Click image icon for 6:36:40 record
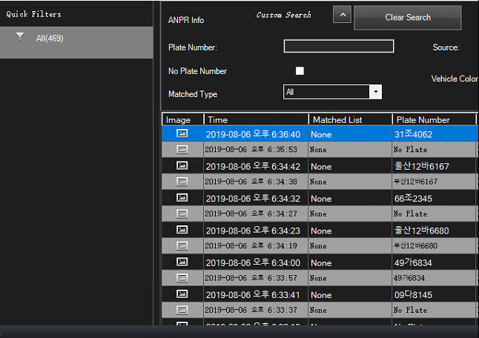The width and height of the screenshot is (479, 338). click(x=182, y=134)
